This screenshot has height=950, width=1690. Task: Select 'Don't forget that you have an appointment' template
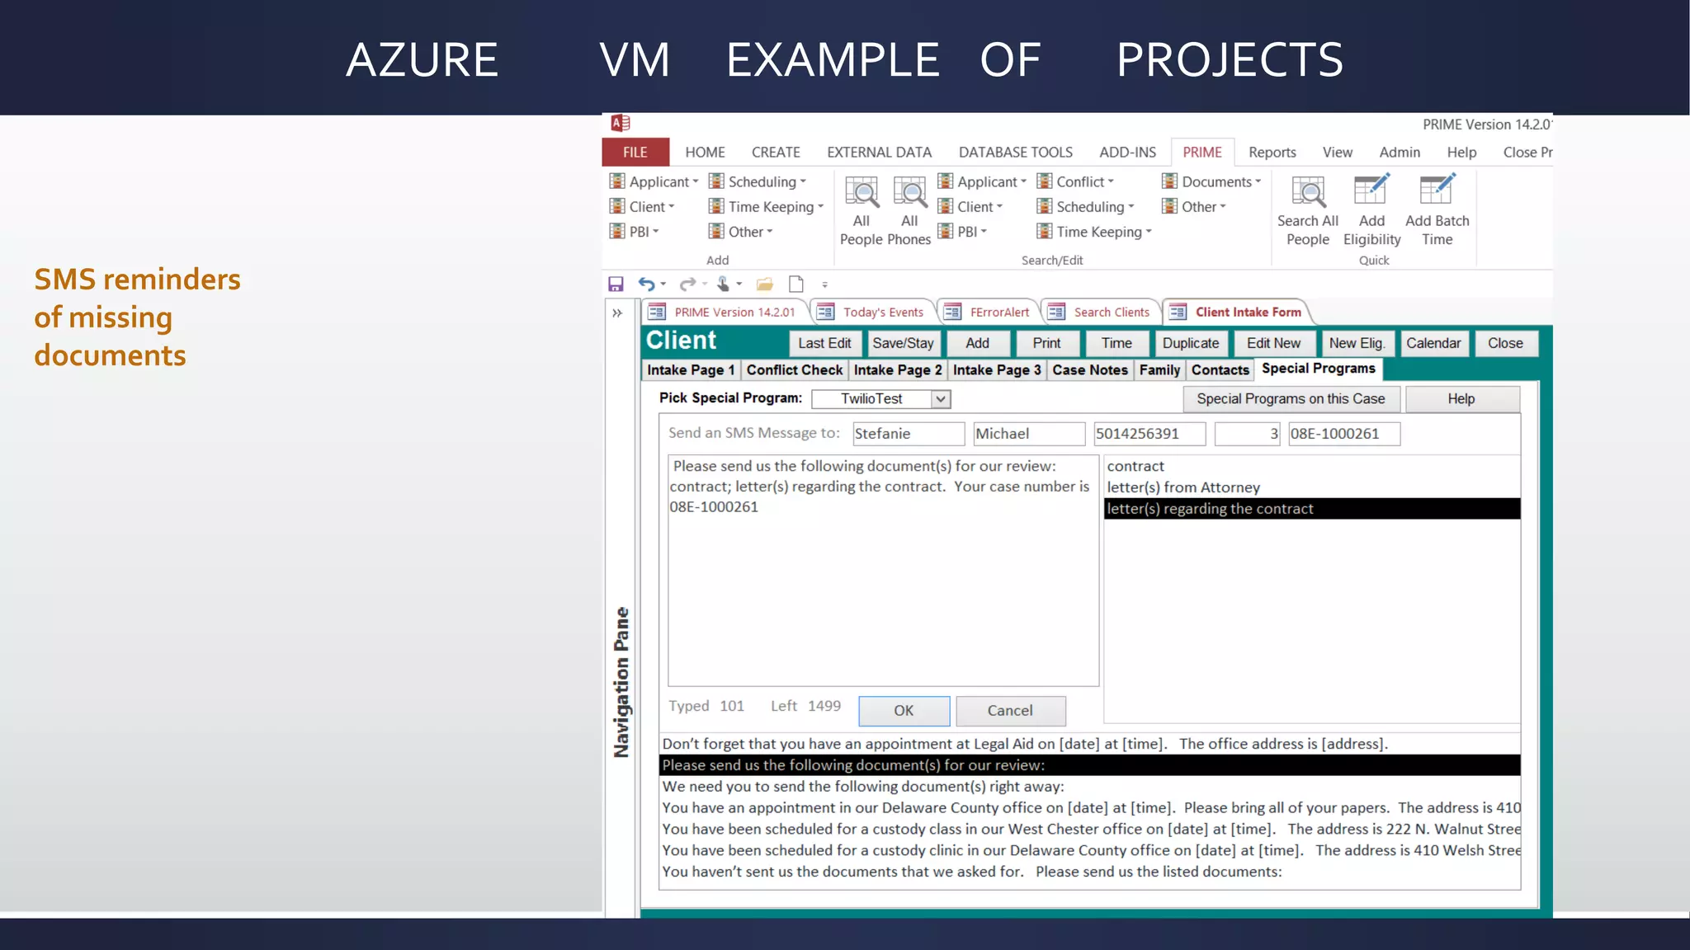pyautogui.click(x=1089, y=744)
